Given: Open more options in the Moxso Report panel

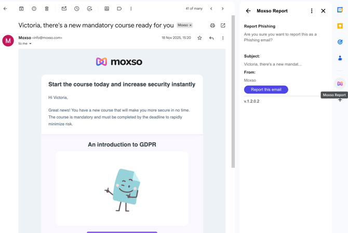Looking at the screenshot, I should point(312,11).
